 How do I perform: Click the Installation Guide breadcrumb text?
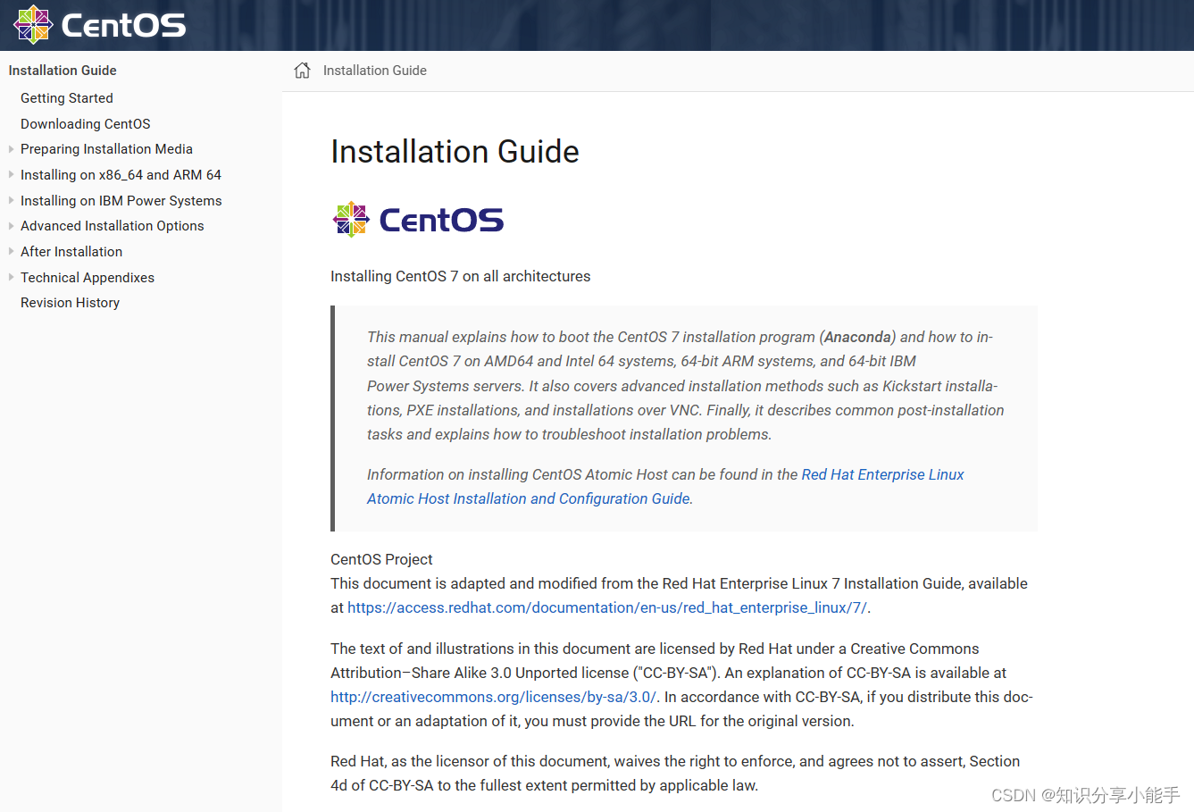point(375,71)
